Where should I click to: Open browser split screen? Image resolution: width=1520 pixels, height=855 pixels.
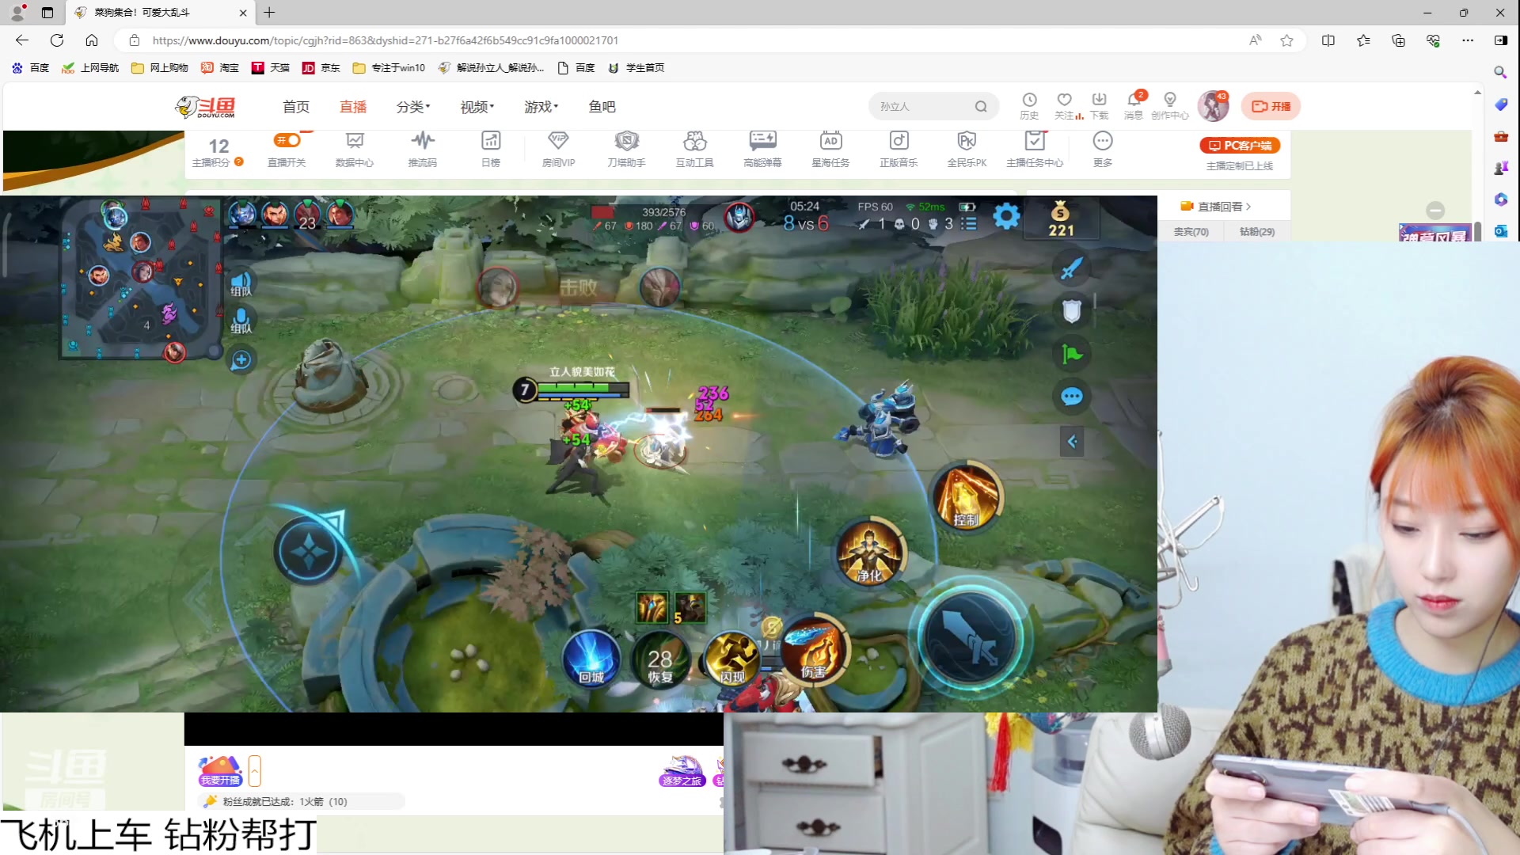1328,40
